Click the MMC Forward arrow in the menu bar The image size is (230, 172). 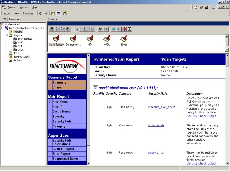pos(46,13)
